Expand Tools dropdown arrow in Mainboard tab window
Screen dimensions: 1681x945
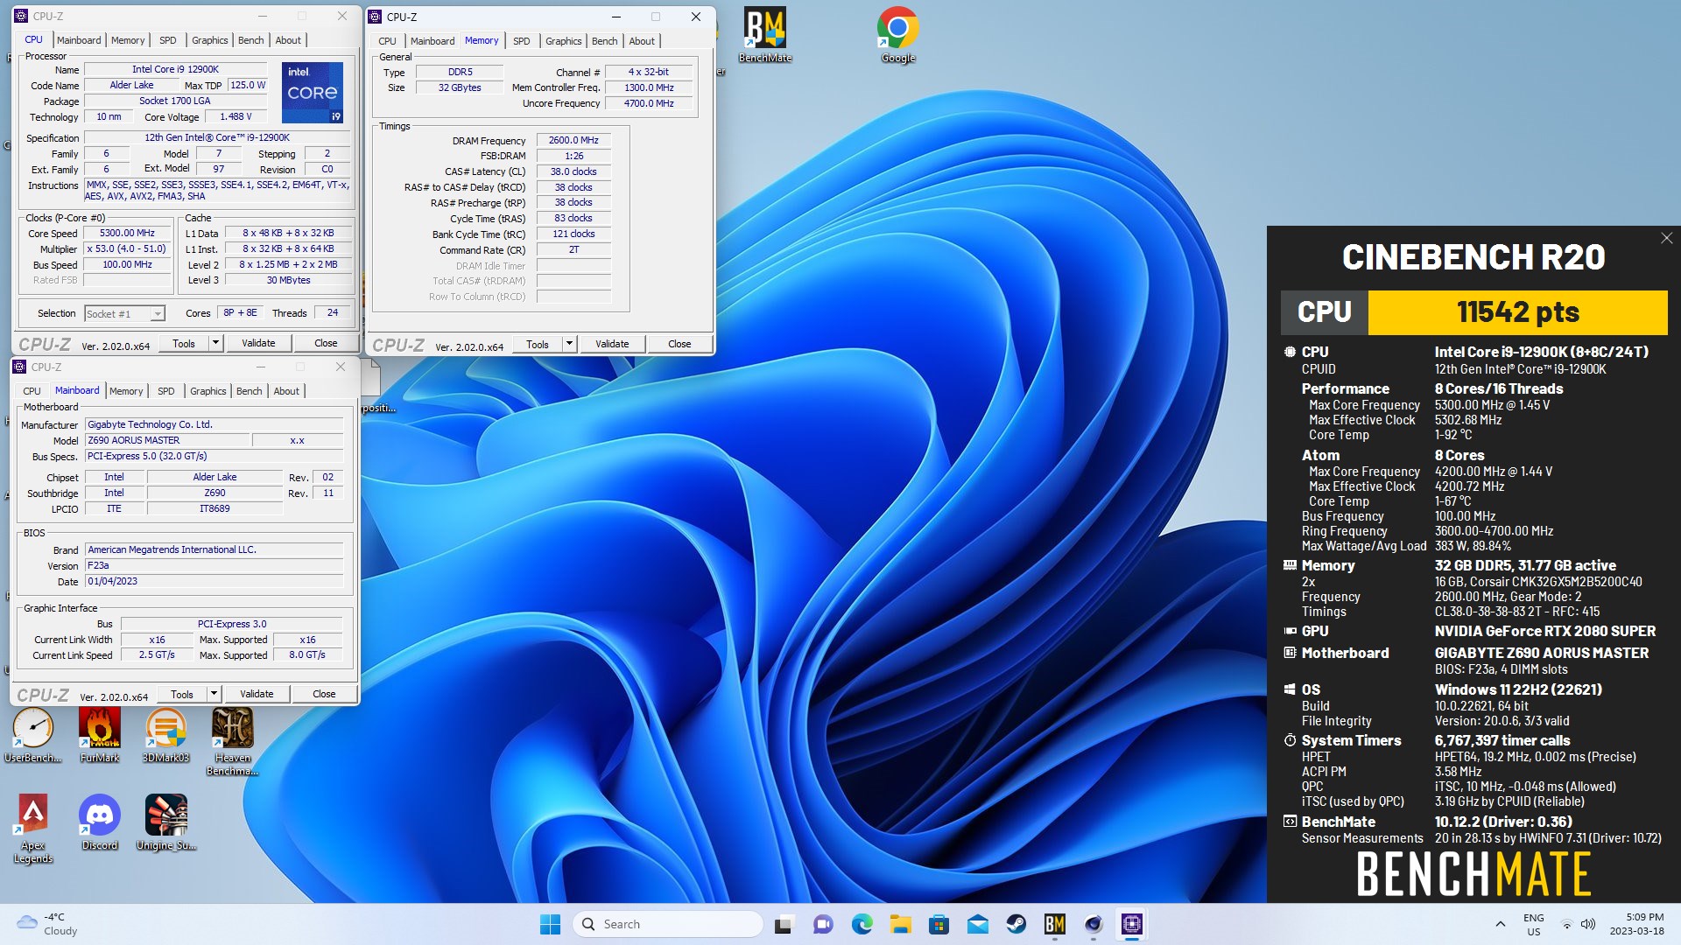tap(214, 694)
